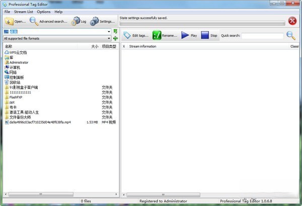Click inside the Quick search input field
302x206 pixels.
pyautogui.click(x=262, y=36)
